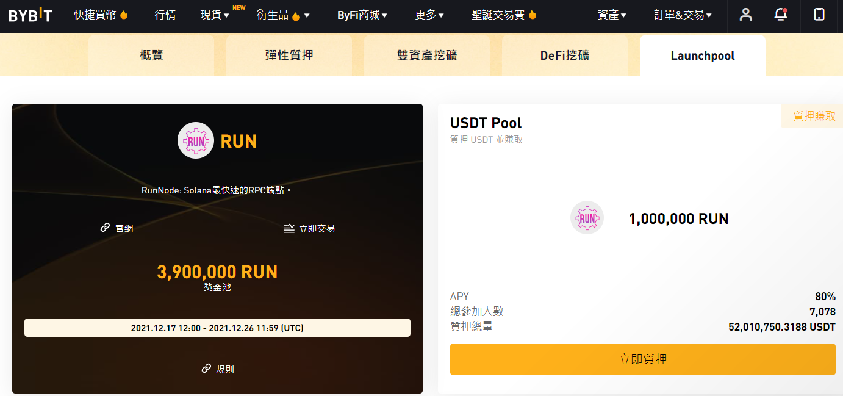Select the Launchpool tab
843x396 pixels.
pos(703,56)
